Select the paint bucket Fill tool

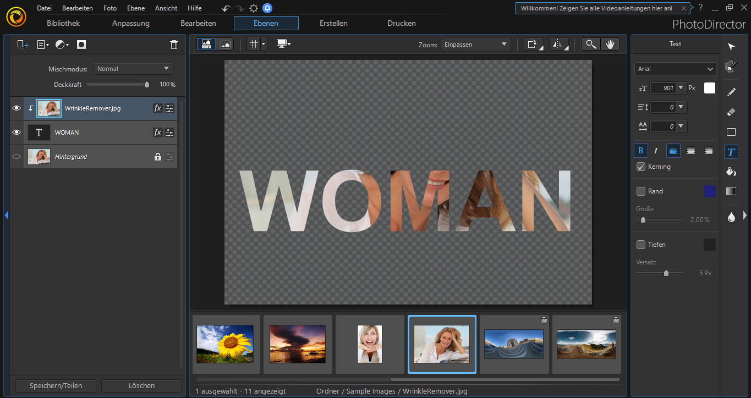[731, 172]
